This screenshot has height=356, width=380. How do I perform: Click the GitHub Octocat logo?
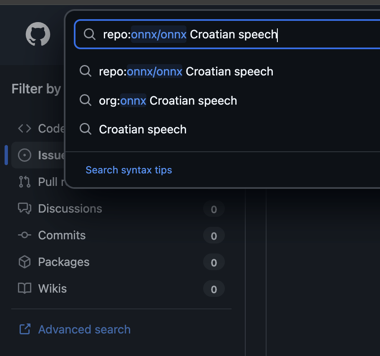coord(38,34)
